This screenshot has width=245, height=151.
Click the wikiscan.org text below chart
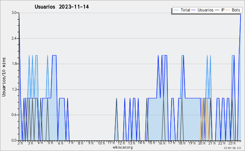pos(122,147)
